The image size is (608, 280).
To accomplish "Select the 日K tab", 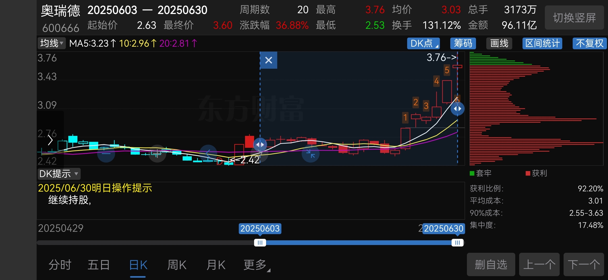I will pyautogui.click(x=138, y=265).
